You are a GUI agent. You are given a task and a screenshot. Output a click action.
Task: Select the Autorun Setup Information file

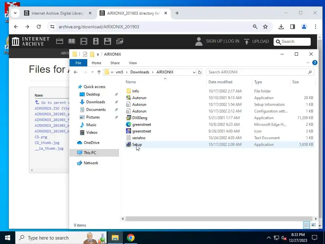click(x=139, y=104)
